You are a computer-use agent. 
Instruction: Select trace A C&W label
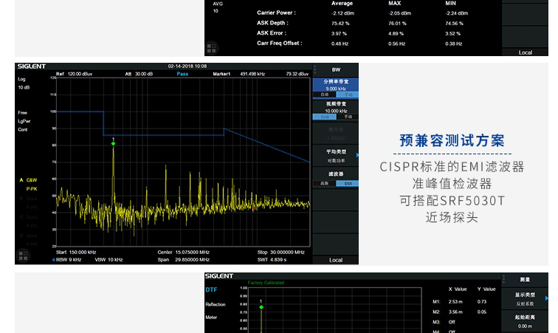click(x=30, y=180)
